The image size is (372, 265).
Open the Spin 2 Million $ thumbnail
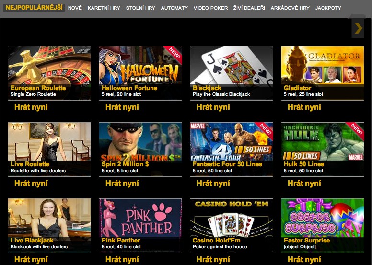coord(140,150)
